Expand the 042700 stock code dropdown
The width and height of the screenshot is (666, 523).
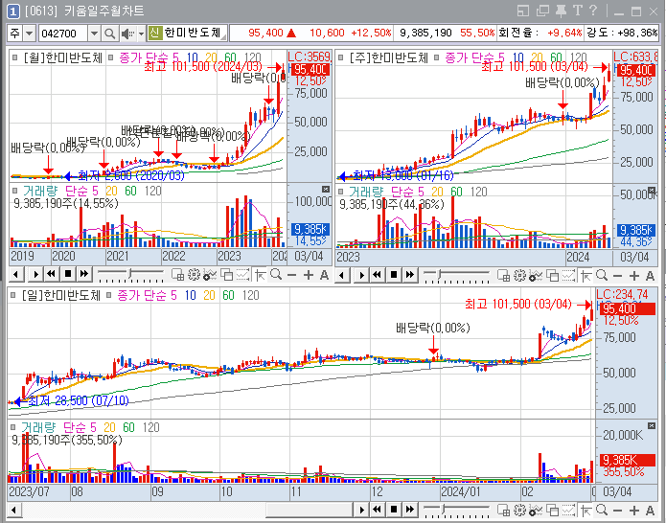94,34
